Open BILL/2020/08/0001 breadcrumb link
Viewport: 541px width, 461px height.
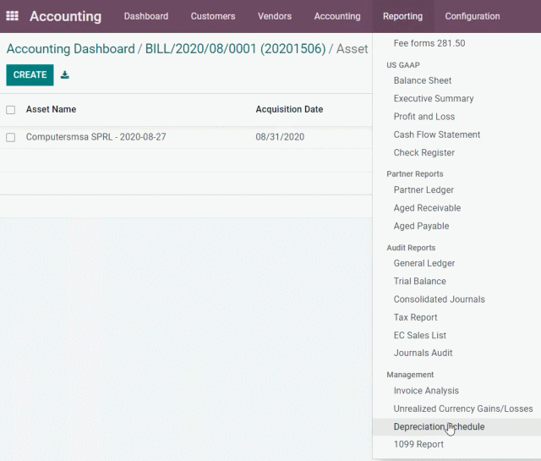(235, 49)
